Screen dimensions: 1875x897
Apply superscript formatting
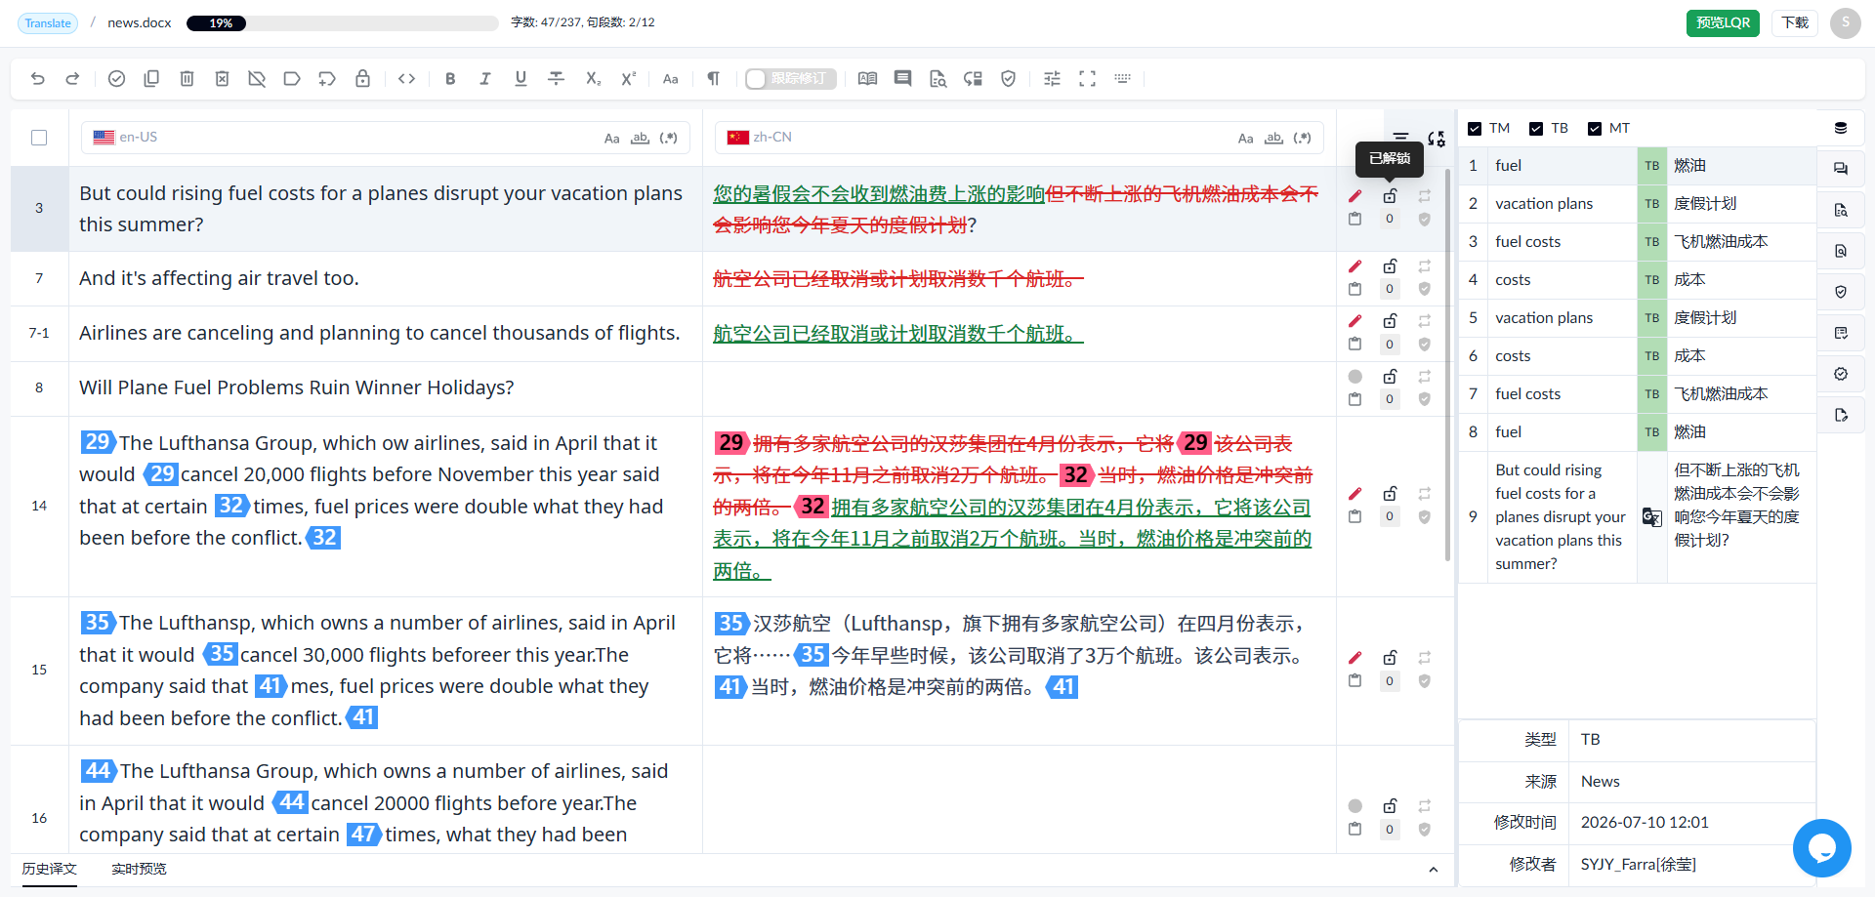point(628,79)
